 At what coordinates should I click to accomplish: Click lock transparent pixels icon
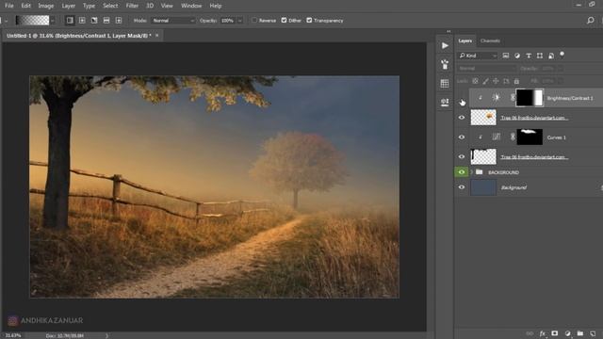475,81
